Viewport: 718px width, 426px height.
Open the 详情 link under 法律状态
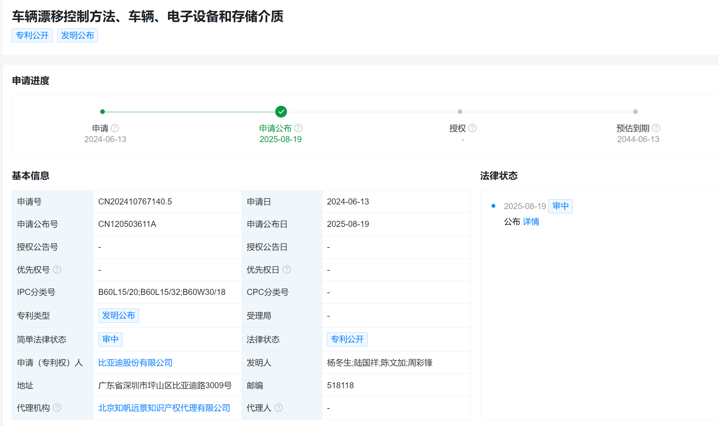(530, 222)
